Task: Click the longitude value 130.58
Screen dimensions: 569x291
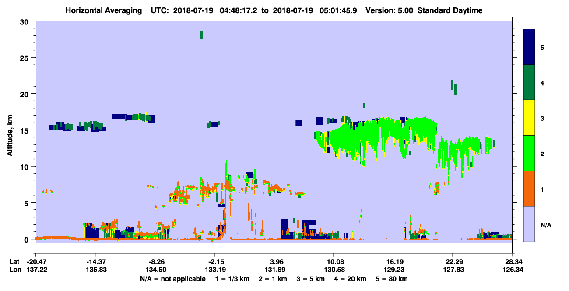Action: tap(334, 270)
